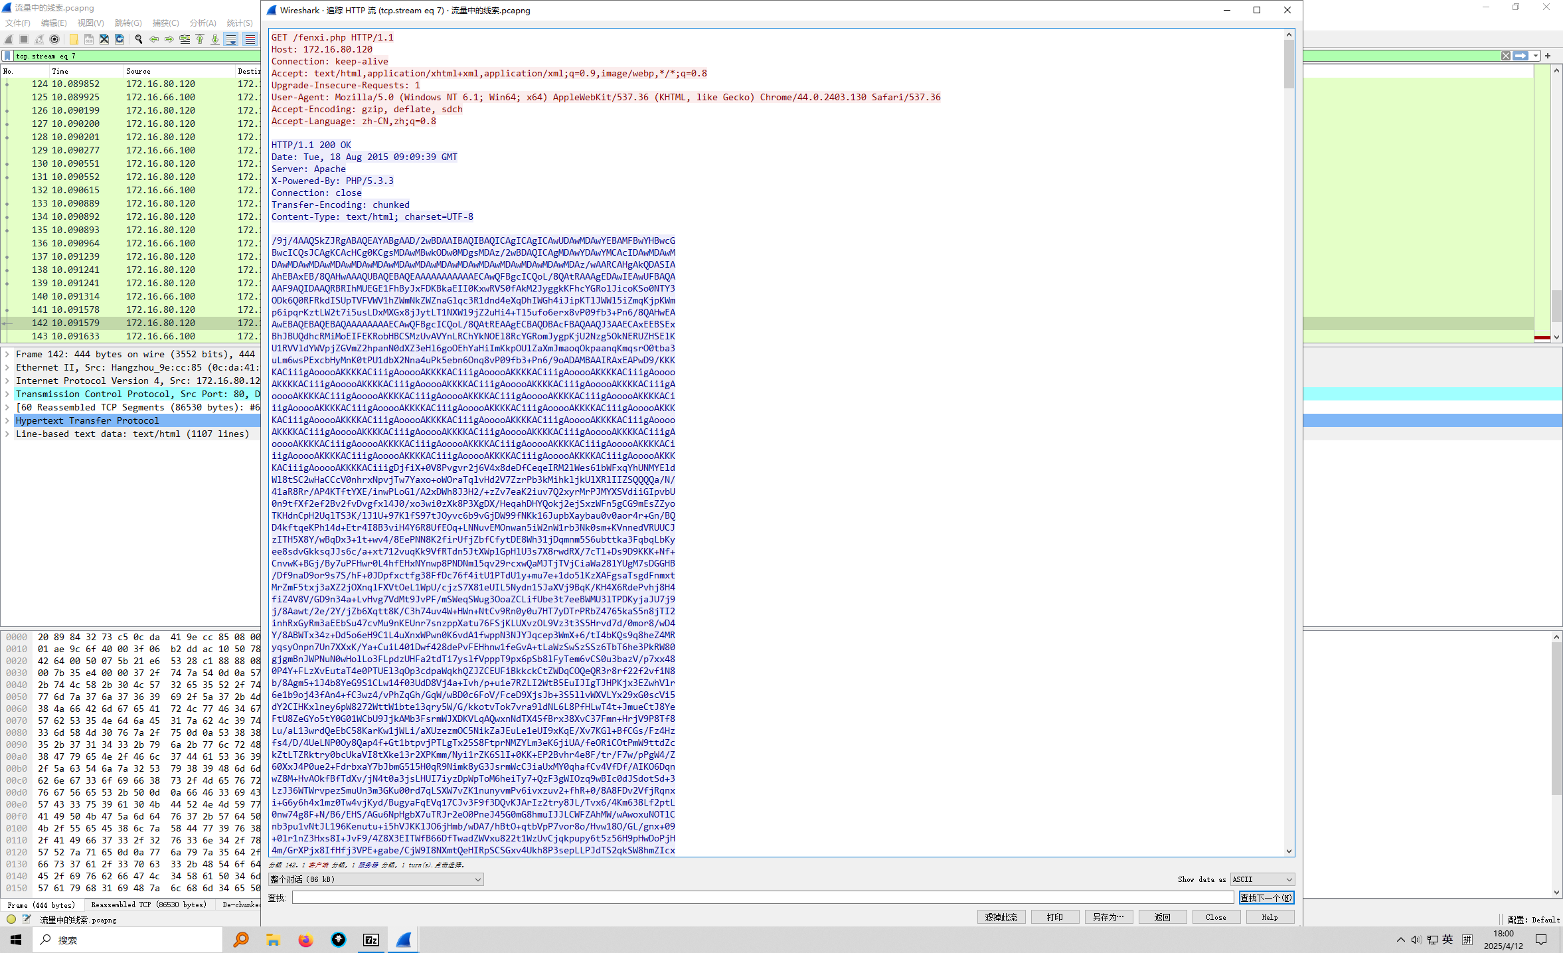Toggle auto-scroll during live capture
The height and width of the screenshot is (953, 1563).
(231, 39)
